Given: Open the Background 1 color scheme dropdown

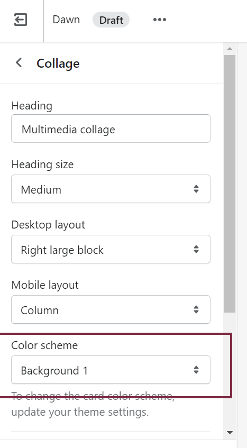Looking at the screenshot, I should (x=111, y=370).
